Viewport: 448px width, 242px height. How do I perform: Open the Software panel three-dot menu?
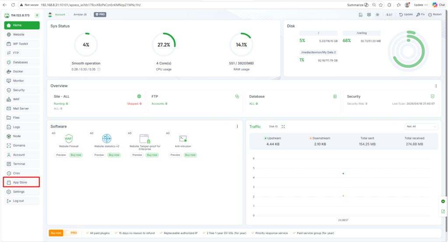coord(238,126)
